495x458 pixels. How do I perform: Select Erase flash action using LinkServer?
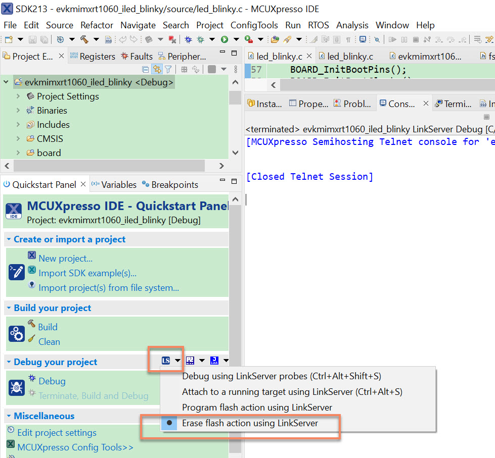click(250, 423)
